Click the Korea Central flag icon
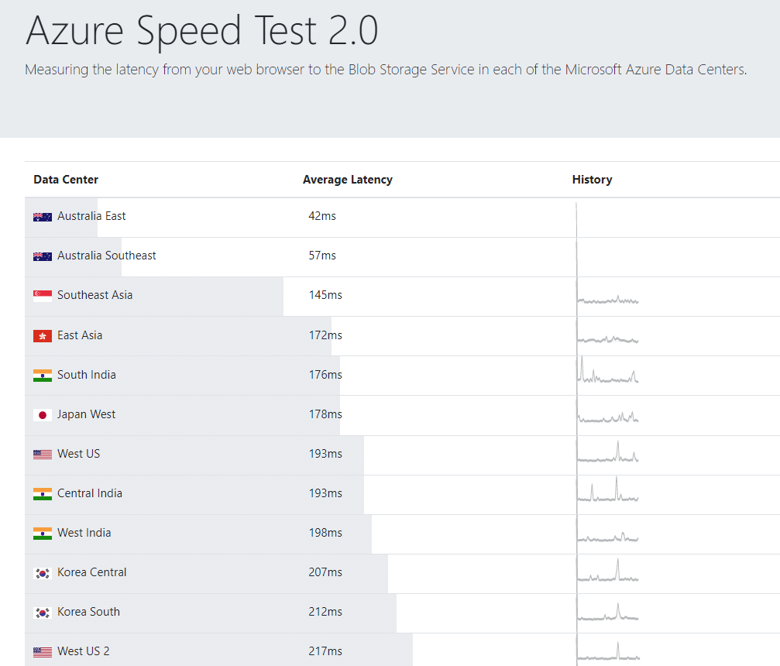Screen dimensions: 780x666 pyautogui.click(x=43, y=573)
